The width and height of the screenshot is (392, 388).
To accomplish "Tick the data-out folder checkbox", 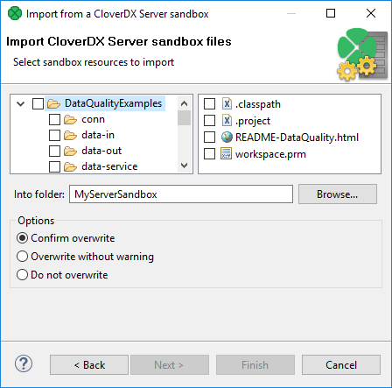I will click(54, 151).
